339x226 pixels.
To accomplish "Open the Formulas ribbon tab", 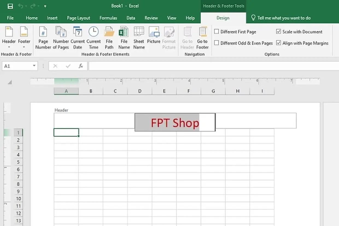I will click(x=108, y=18).
